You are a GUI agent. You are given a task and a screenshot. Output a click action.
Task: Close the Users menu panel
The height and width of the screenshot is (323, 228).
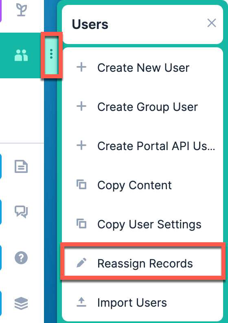[x=212, y=23]
